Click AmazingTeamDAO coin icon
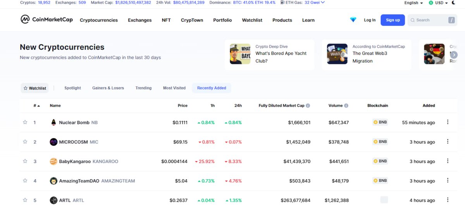The image size is (465, 208). [53, 180]
